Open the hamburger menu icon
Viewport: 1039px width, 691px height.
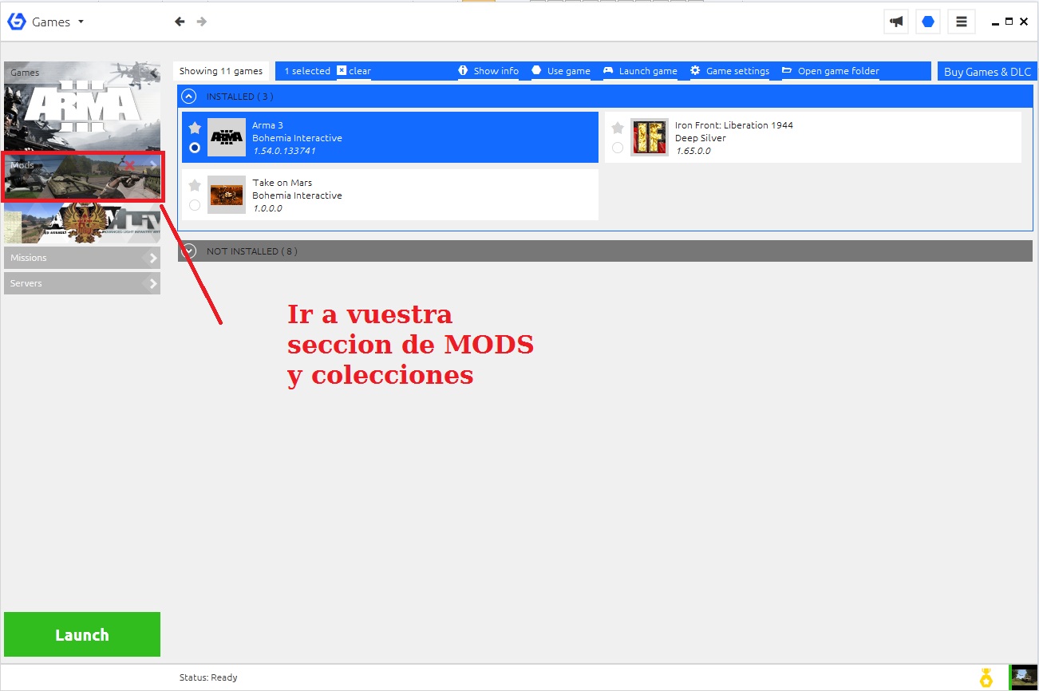[x=962, y=22]
